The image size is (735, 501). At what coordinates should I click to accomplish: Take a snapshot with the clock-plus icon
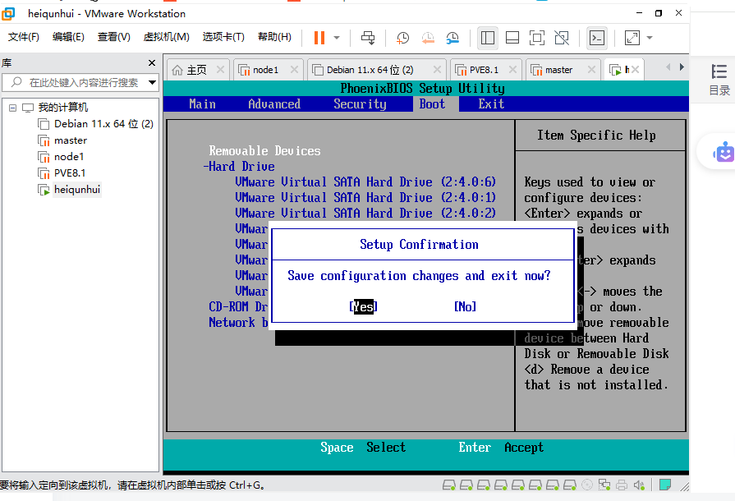tap(402, 38)
